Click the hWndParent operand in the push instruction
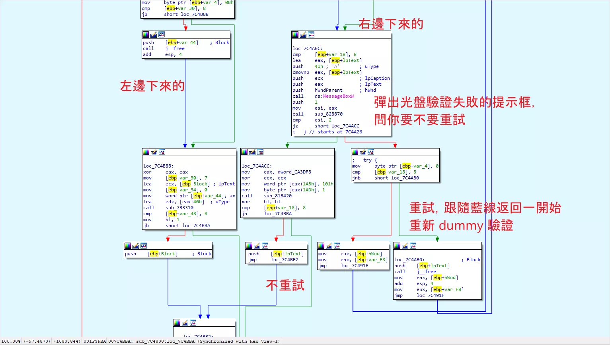This screenshot has height=345, width=610. coord(328,90)
